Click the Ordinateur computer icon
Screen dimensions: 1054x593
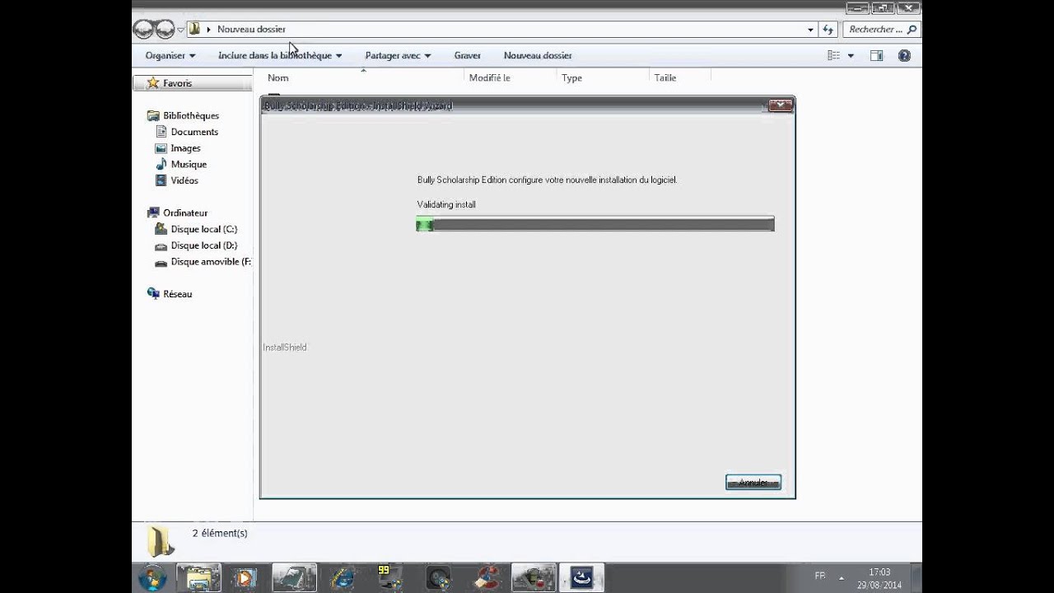[153, 212]
